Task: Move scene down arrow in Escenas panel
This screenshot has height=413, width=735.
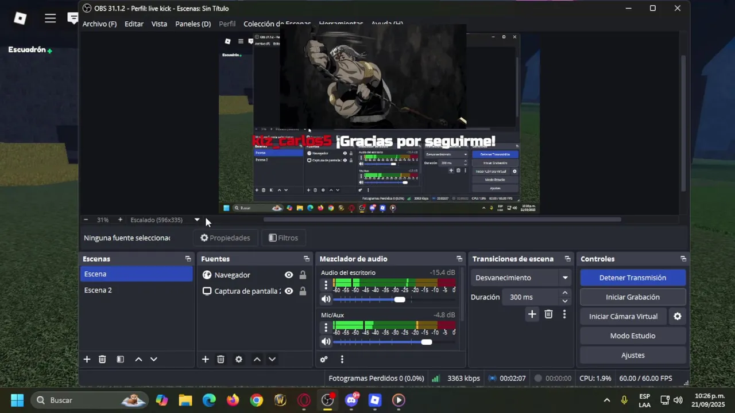Action: [153, 359]
